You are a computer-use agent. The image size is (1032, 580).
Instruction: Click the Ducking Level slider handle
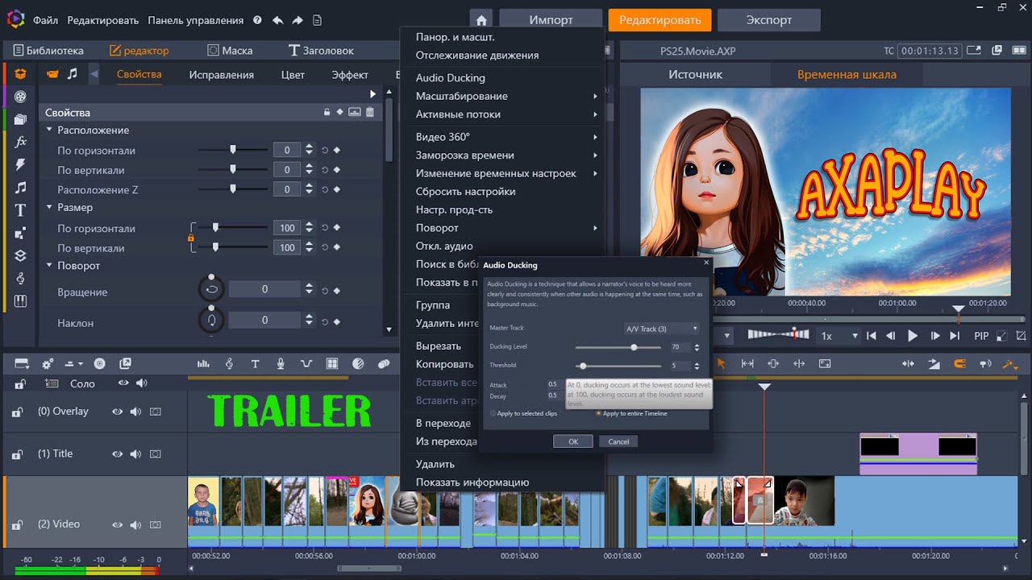click(x=634, y=347)
